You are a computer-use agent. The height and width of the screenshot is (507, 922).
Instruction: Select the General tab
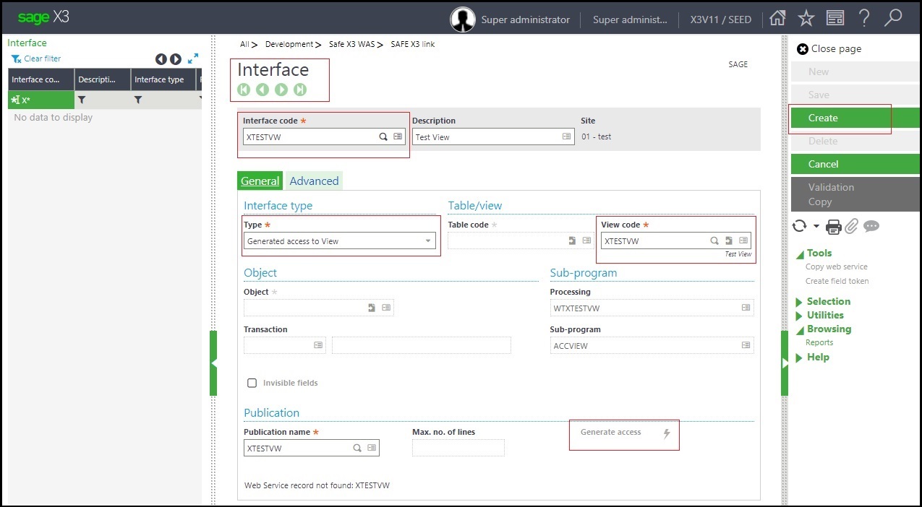coord(260,181)
